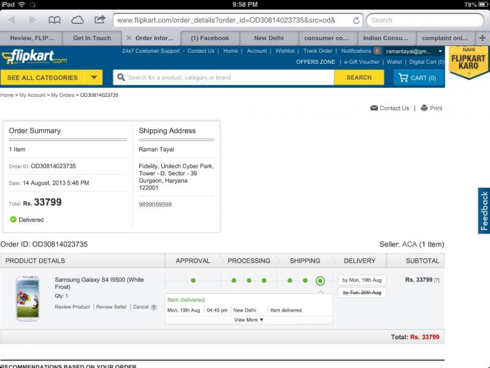
Task: Open the ramantayal@gm... account dropdown
Action: tap(414, 51)
